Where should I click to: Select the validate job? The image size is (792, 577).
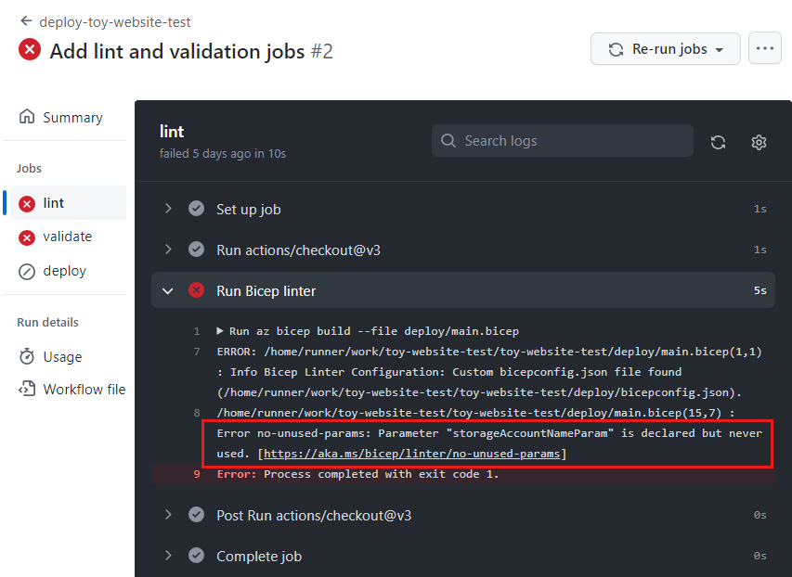coord(68,237)
